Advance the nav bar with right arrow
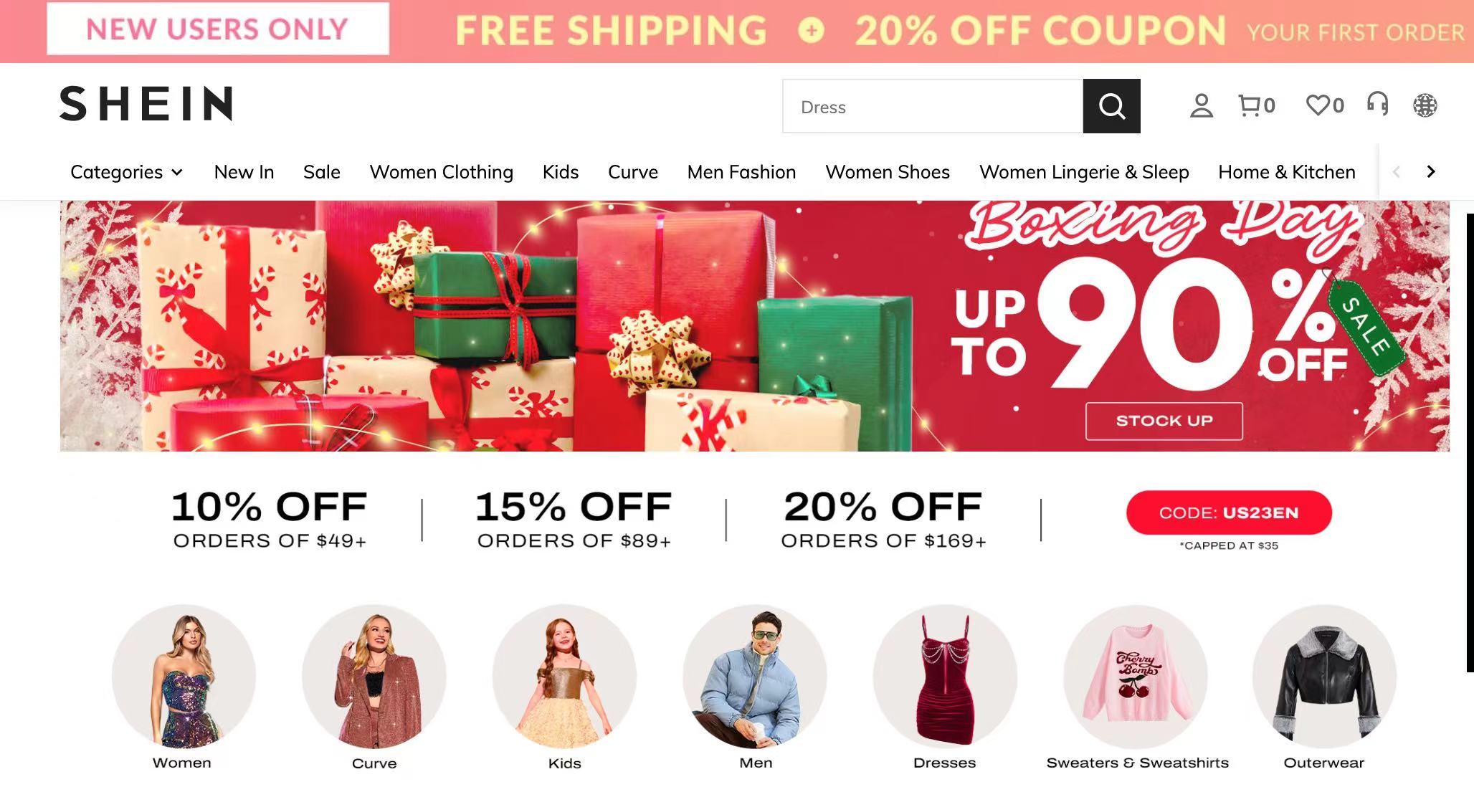Viewport: 1474px width, 787px height. coord(1431,171)
